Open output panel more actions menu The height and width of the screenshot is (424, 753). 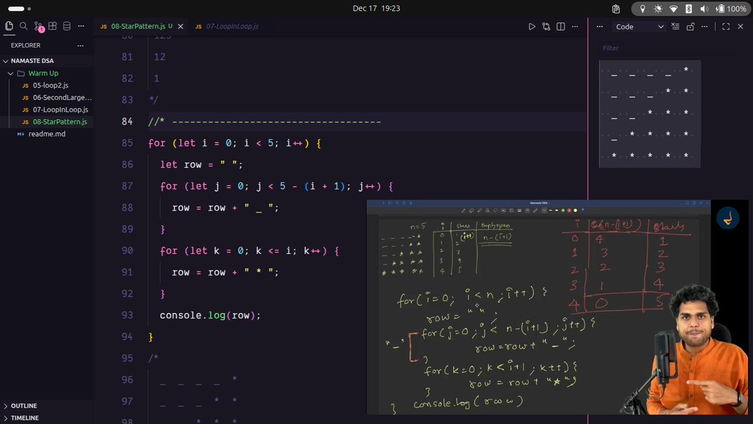(705, 26)
